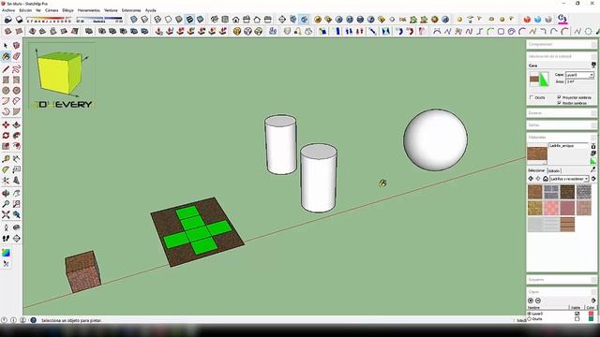Toggle Layer0 visibility checkbox
600x337 pixels.
click(x=577, y=314)
